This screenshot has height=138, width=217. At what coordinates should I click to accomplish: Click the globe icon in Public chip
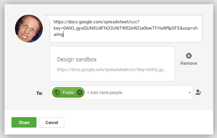click(x=57, y=92)
